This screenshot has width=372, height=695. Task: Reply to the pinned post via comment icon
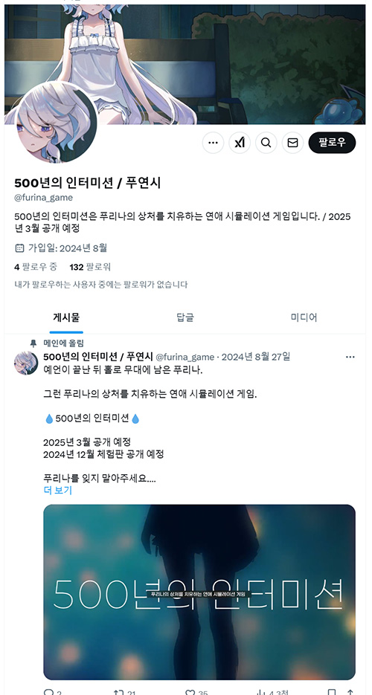tap(48, 692)
